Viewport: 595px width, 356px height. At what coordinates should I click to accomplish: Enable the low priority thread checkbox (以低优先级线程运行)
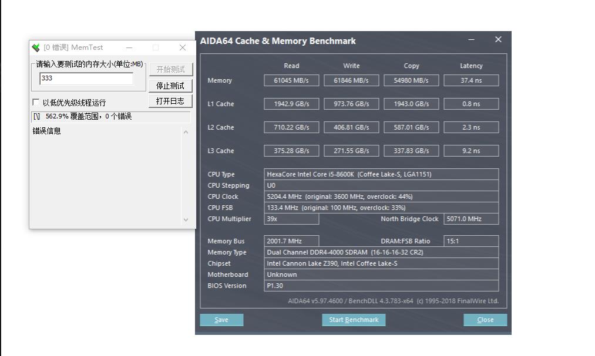(x=36, y=103)
